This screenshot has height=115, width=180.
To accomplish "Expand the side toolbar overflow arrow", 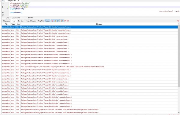I will [3, 18].
